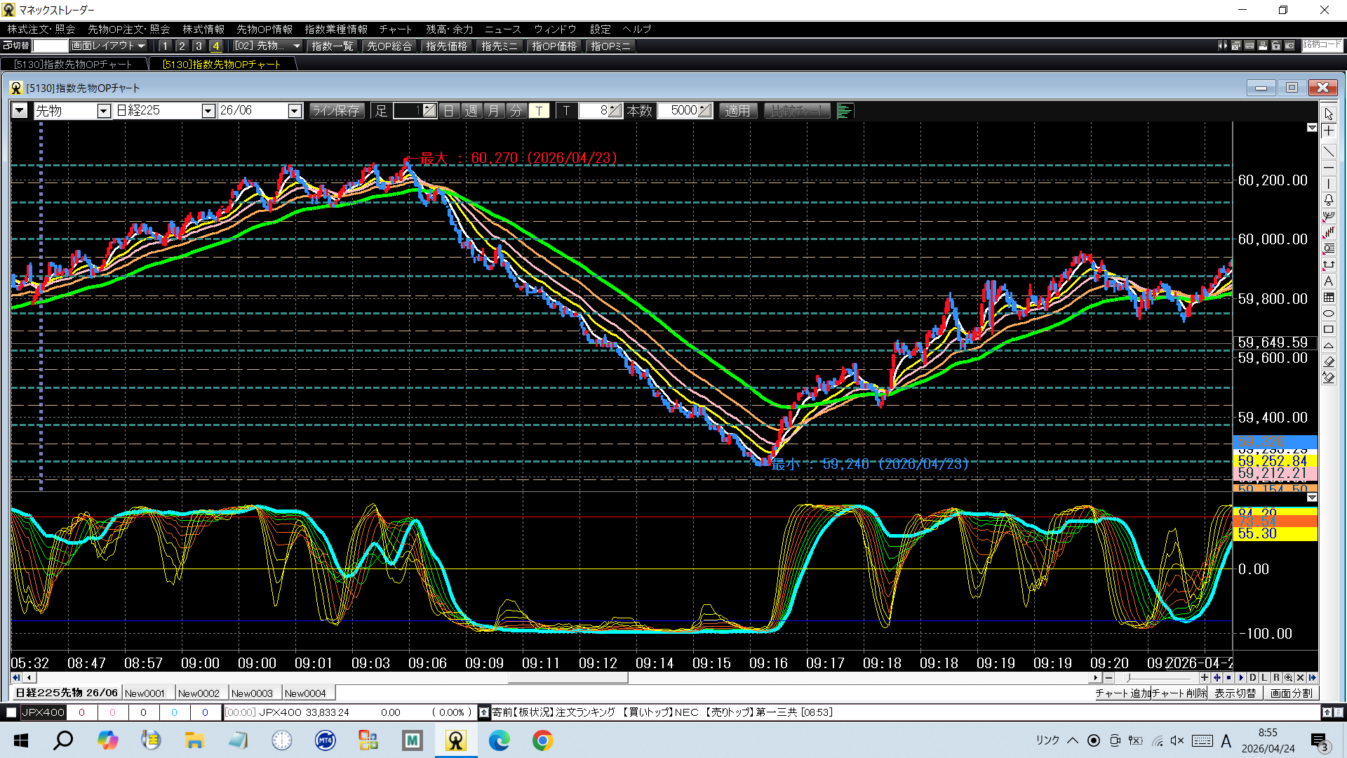1347x758 pixels.
Task: Click the チャート追加 button
Action: 1122,693
